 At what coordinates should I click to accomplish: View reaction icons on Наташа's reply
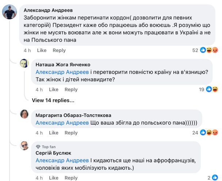(x=212, y=89)
